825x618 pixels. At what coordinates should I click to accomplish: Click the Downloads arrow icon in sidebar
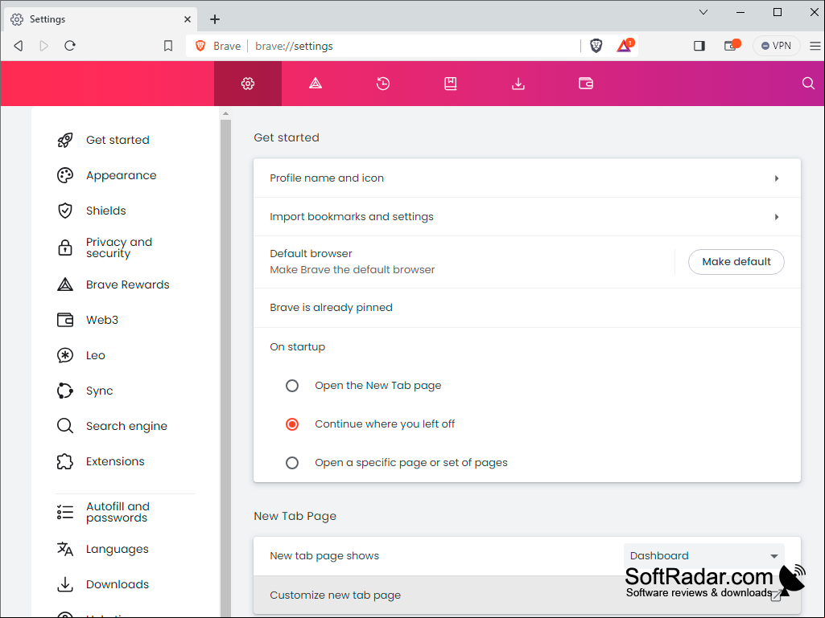(x=65, y=584)
